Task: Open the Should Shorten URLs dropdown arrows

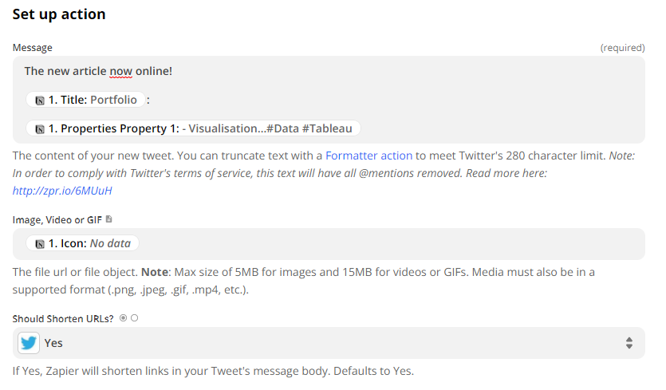Action: 629,343
